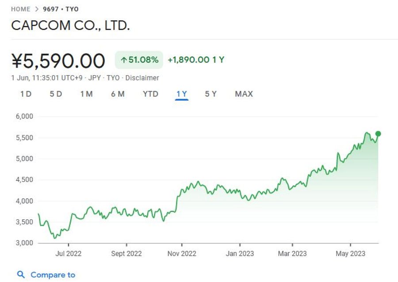Switch to the 6 M range
Image resolution: width=398 pixels, height=282 pixels.
pos(118,94)
